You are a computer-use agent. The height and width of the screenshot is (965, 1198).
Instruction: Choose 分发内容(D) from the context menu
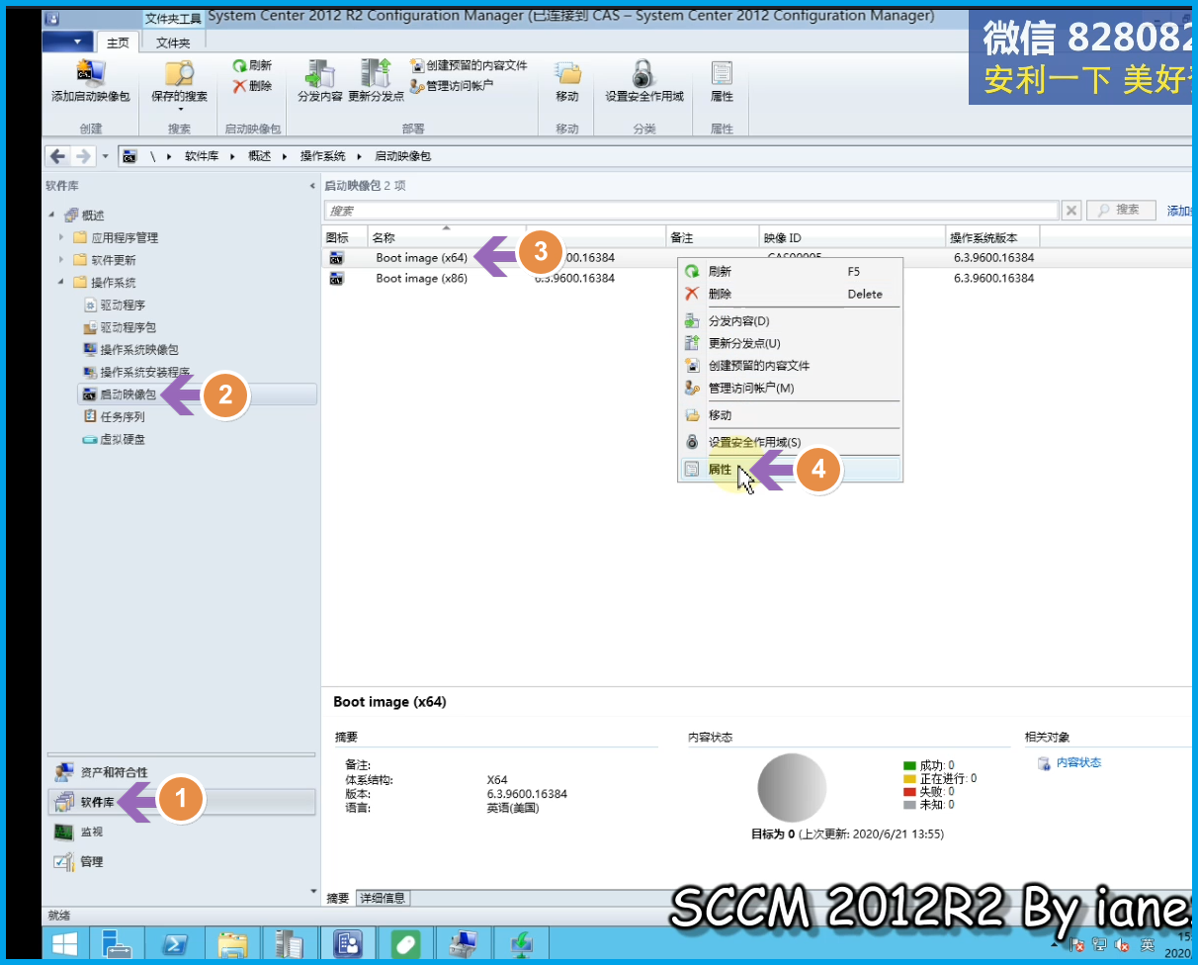tap(790, 321)
